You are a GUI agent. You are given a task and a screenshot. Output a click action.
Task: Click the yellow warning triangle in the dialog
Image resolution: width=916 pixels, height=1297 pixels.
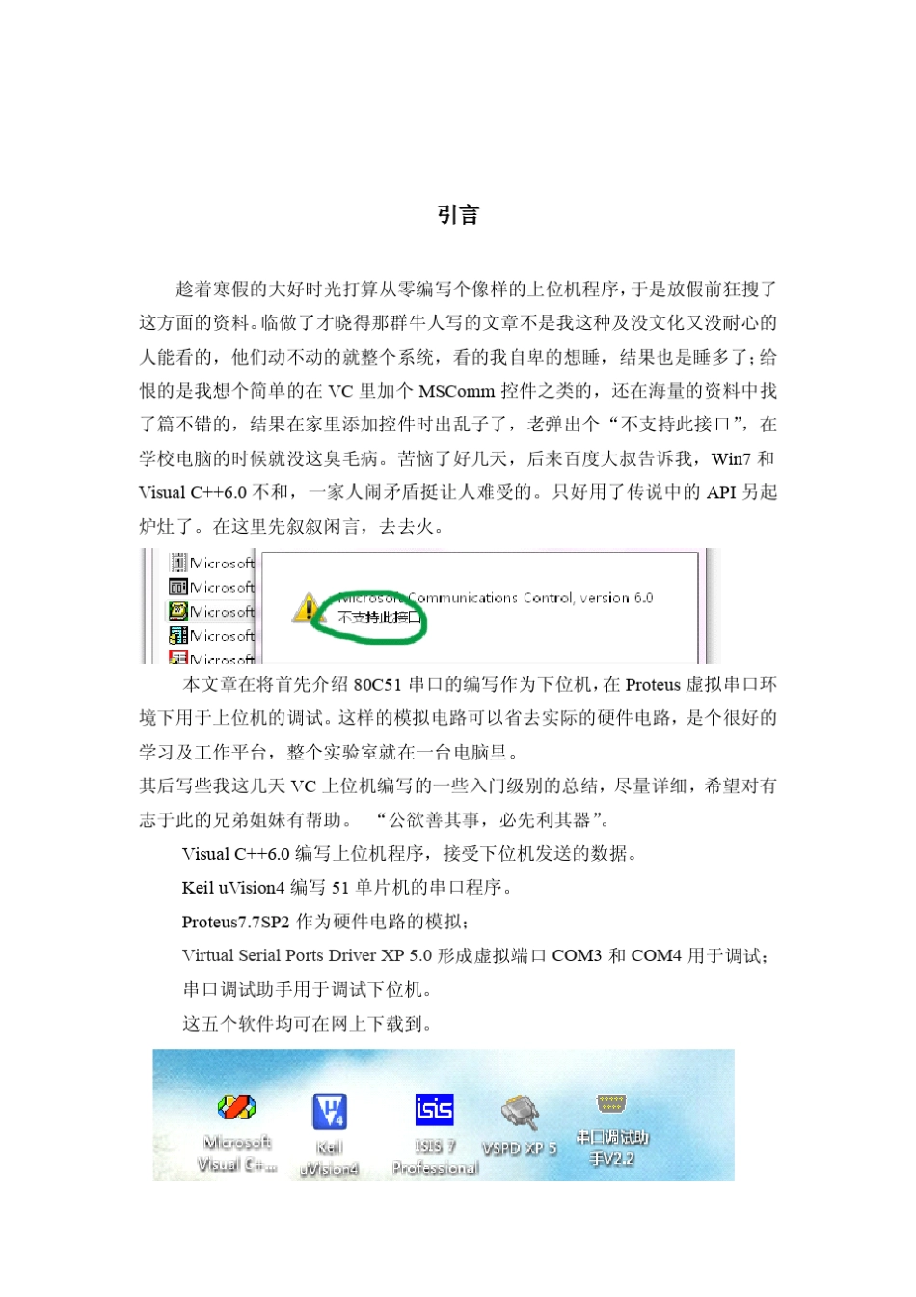(308, 608)
